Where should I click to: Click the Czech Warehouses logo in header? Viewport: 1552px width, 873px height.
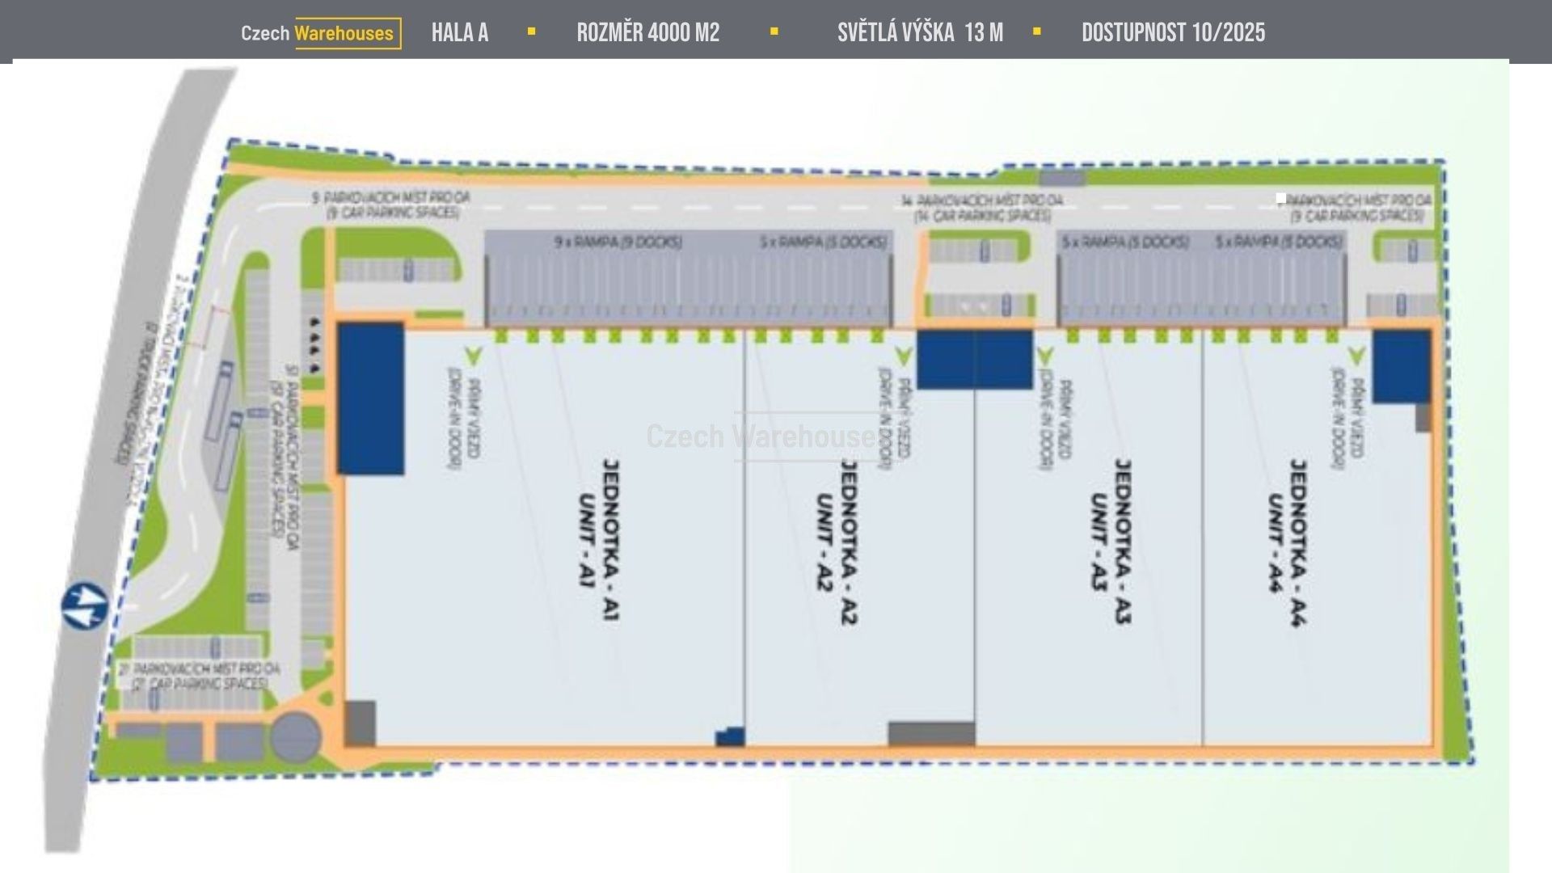[x=320, y=33]
